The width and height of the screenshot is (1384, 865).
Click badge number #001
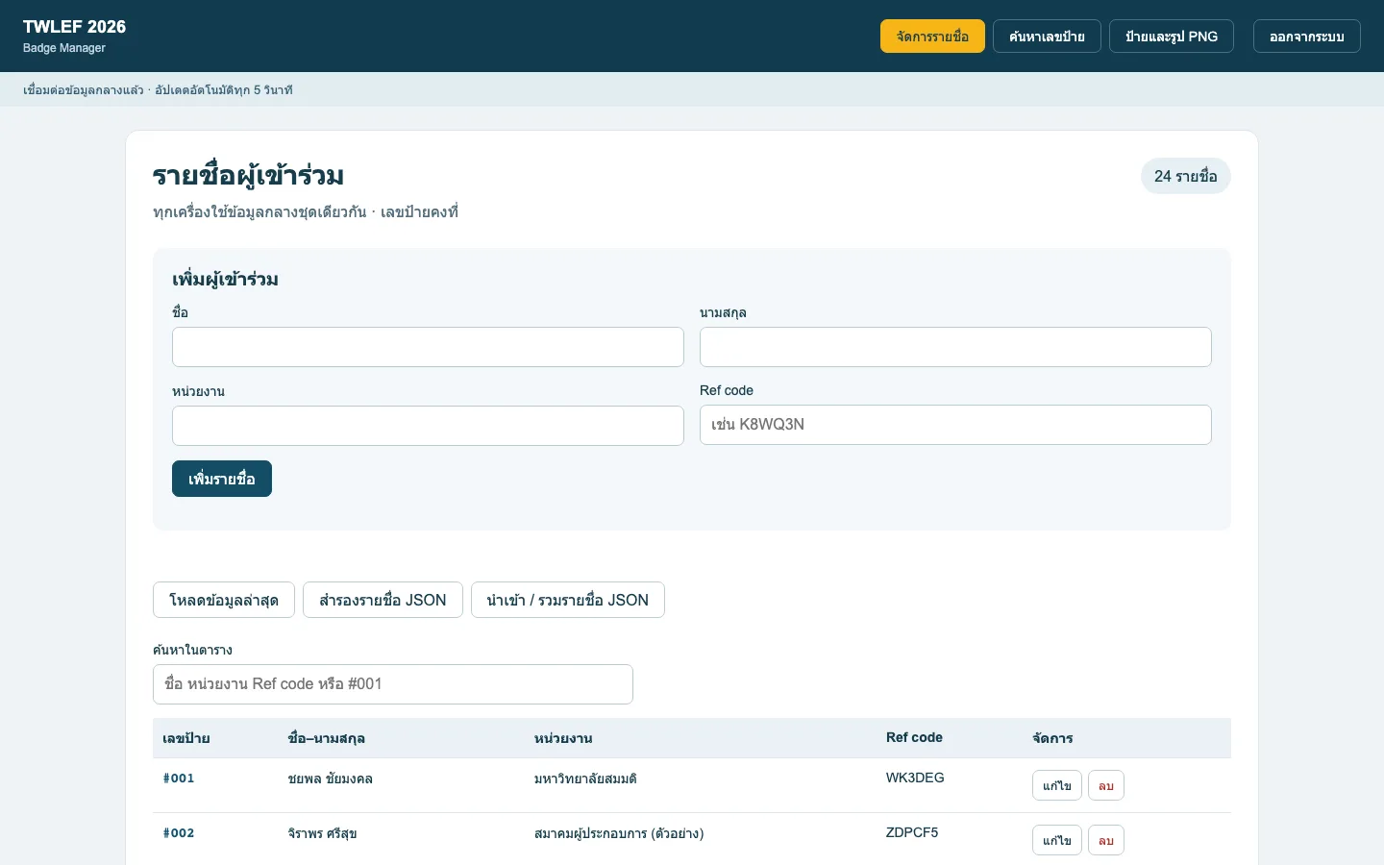click(179, 778)
